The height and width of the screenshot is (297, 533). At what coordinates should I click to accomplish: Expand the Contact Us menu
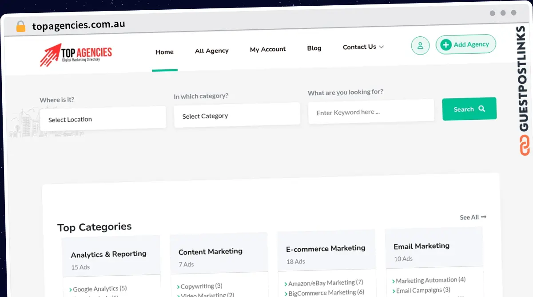(x=363, y=47)
